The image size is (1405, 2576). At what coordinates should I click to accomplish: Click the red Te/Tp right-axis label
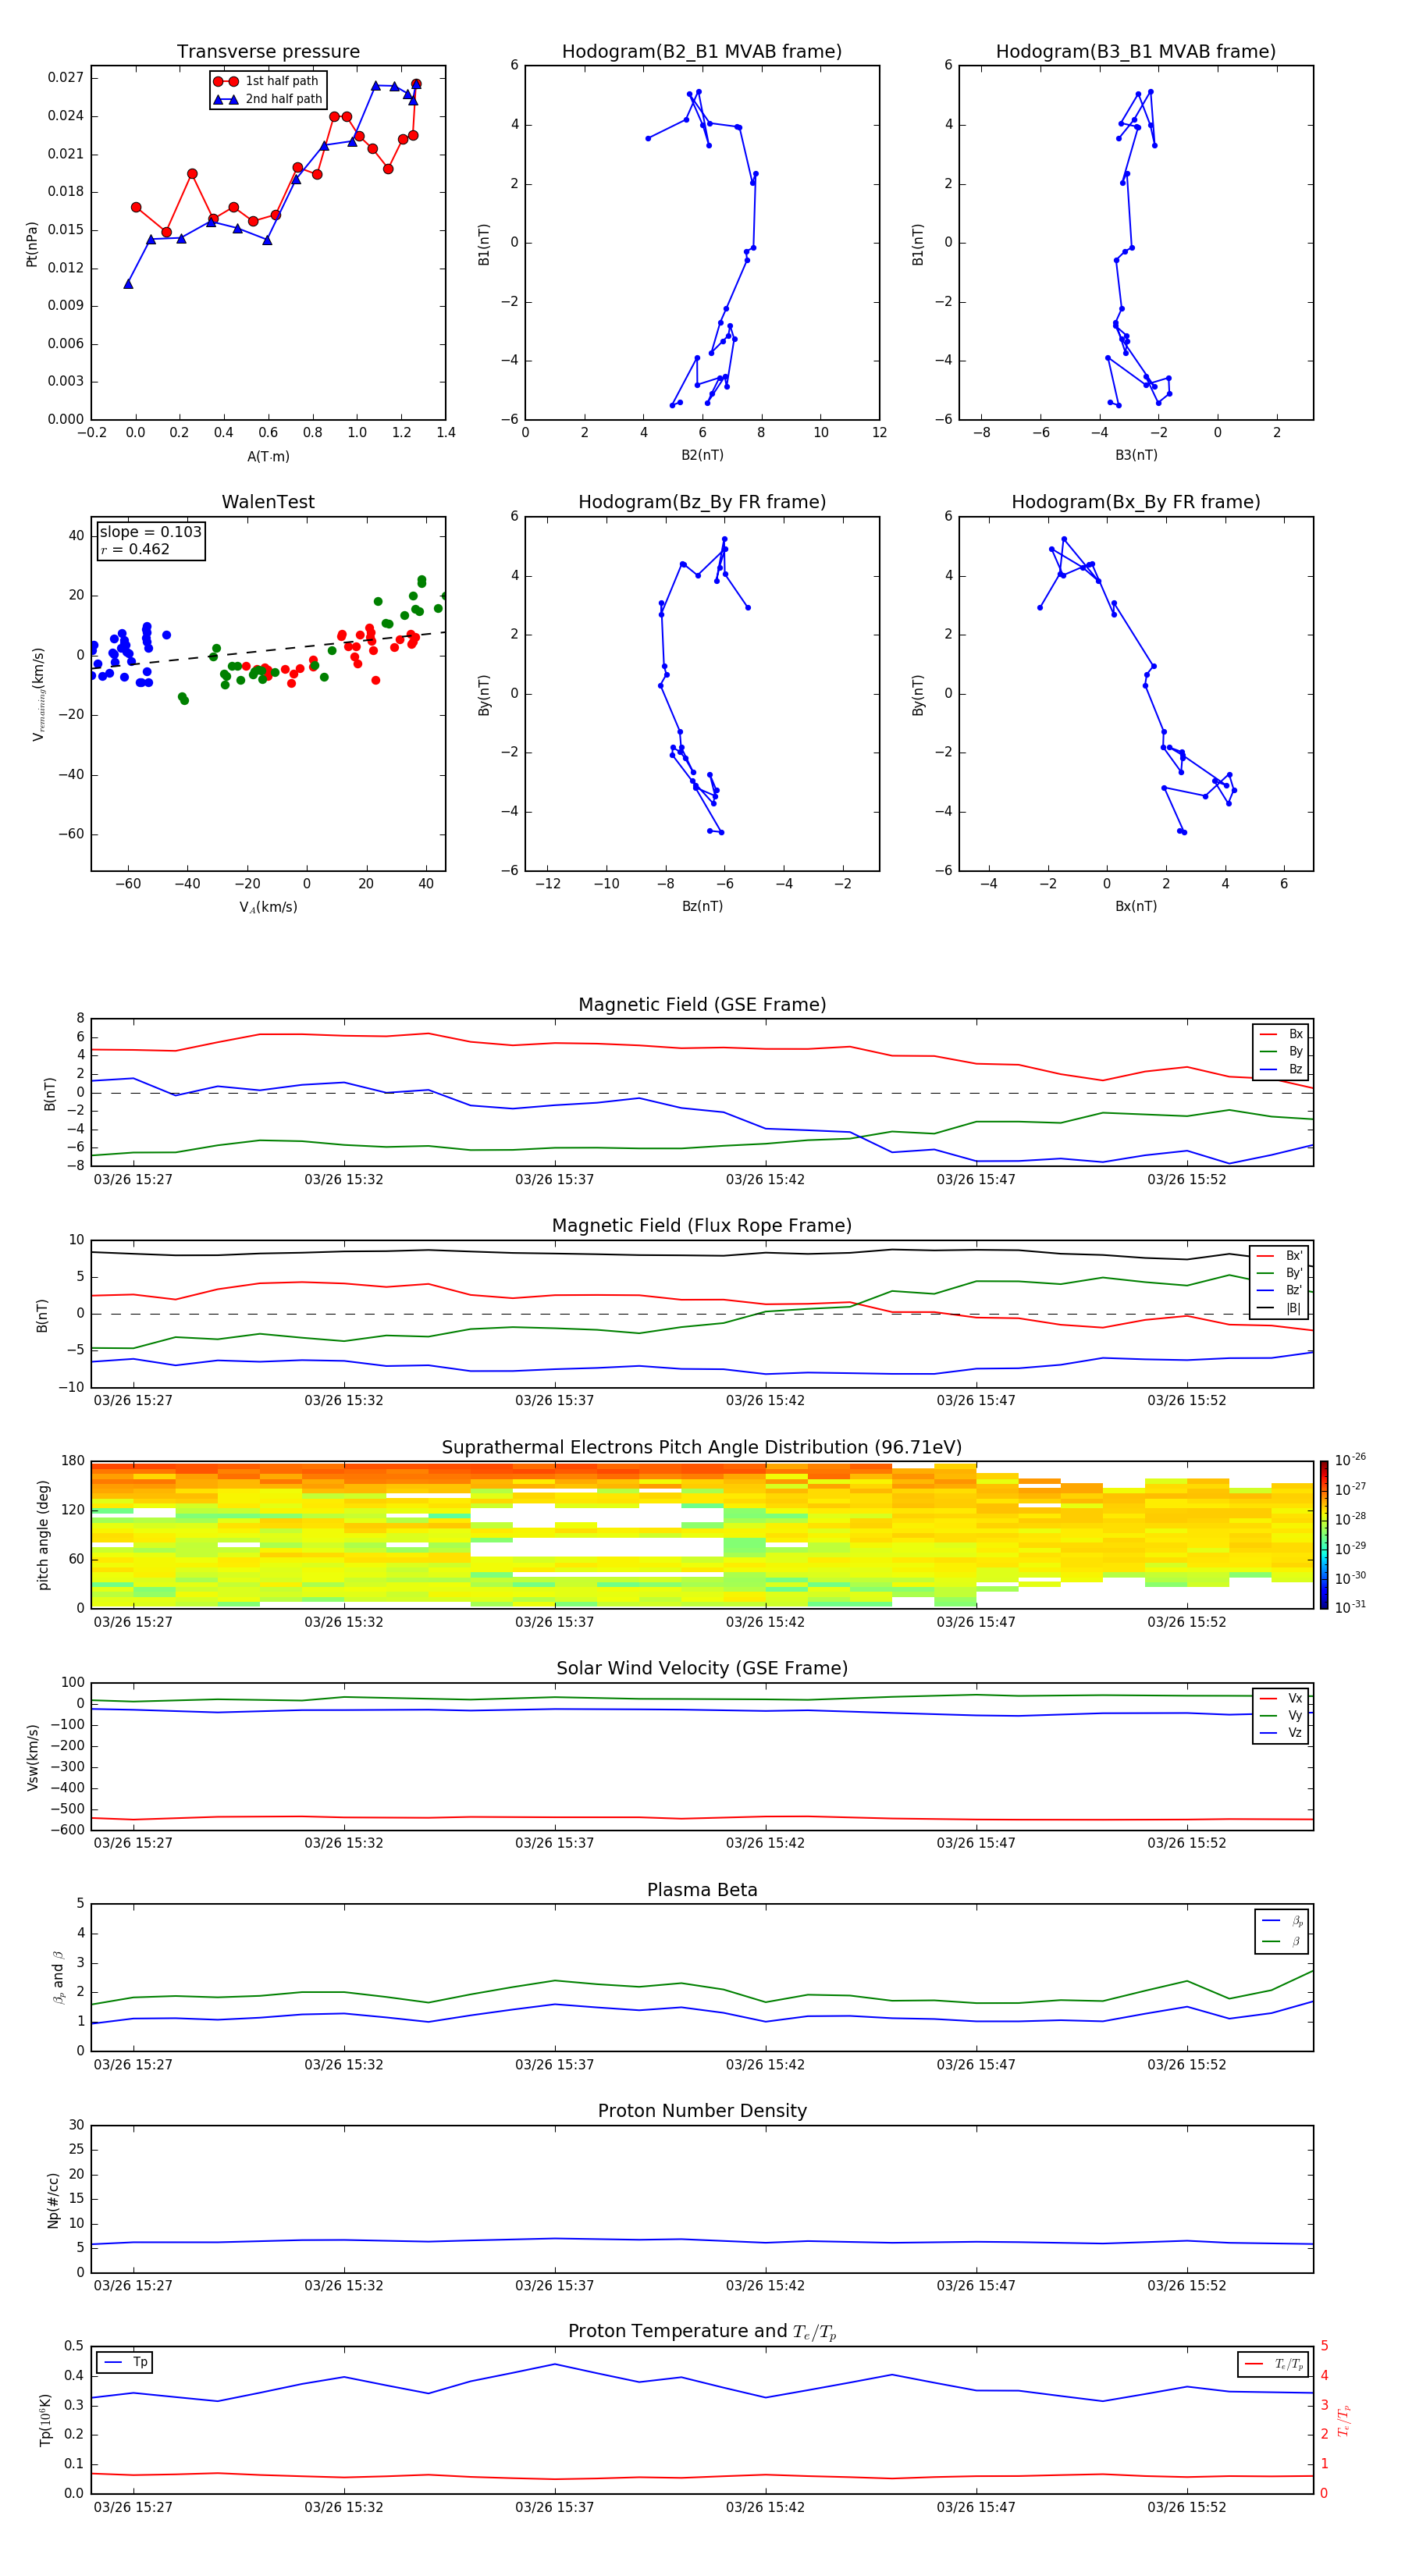(1344, 2420)
